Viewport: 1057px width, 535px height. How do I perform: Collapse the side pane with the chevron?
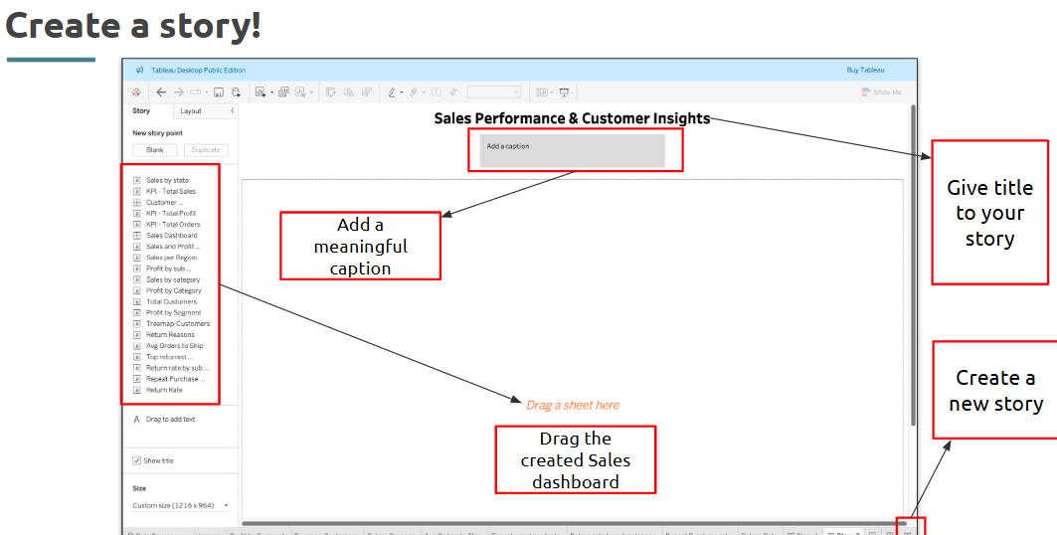click(x=232, y=110)
